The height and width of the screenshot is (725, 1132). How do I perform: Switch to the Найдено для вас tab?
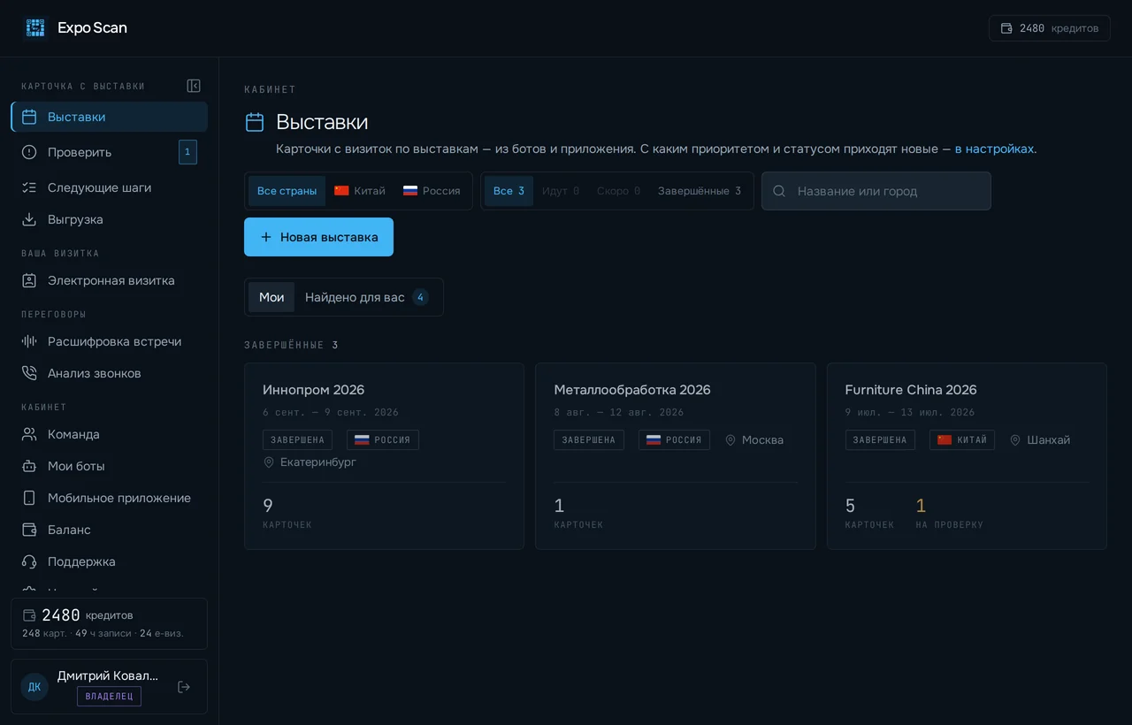pos(367,297)
